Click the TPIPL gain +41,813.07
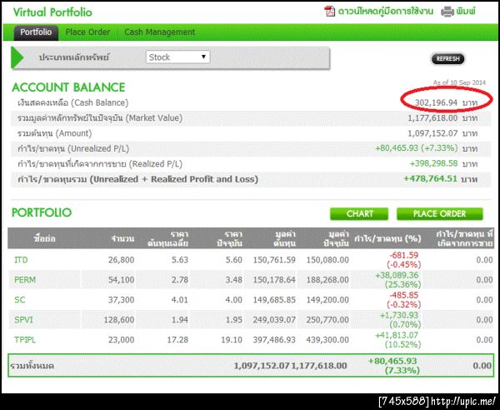This screenshot has width=500, height=410. (x=397, y=335)
